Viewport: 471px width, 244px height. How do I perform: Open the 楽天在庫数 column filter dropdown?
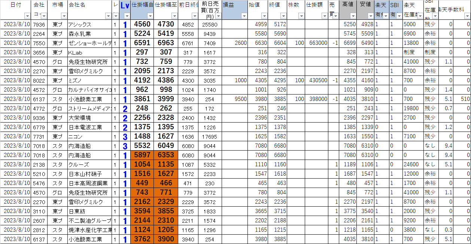420,16
